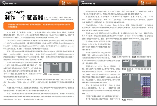The image size is (157, 106).
Task: Select the 图01 figure label badge
Action: point(45,74)
